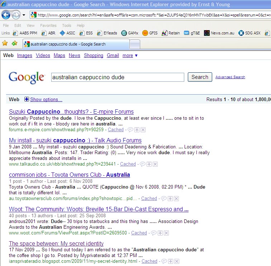Click the Google logo

tap(27, 77)
